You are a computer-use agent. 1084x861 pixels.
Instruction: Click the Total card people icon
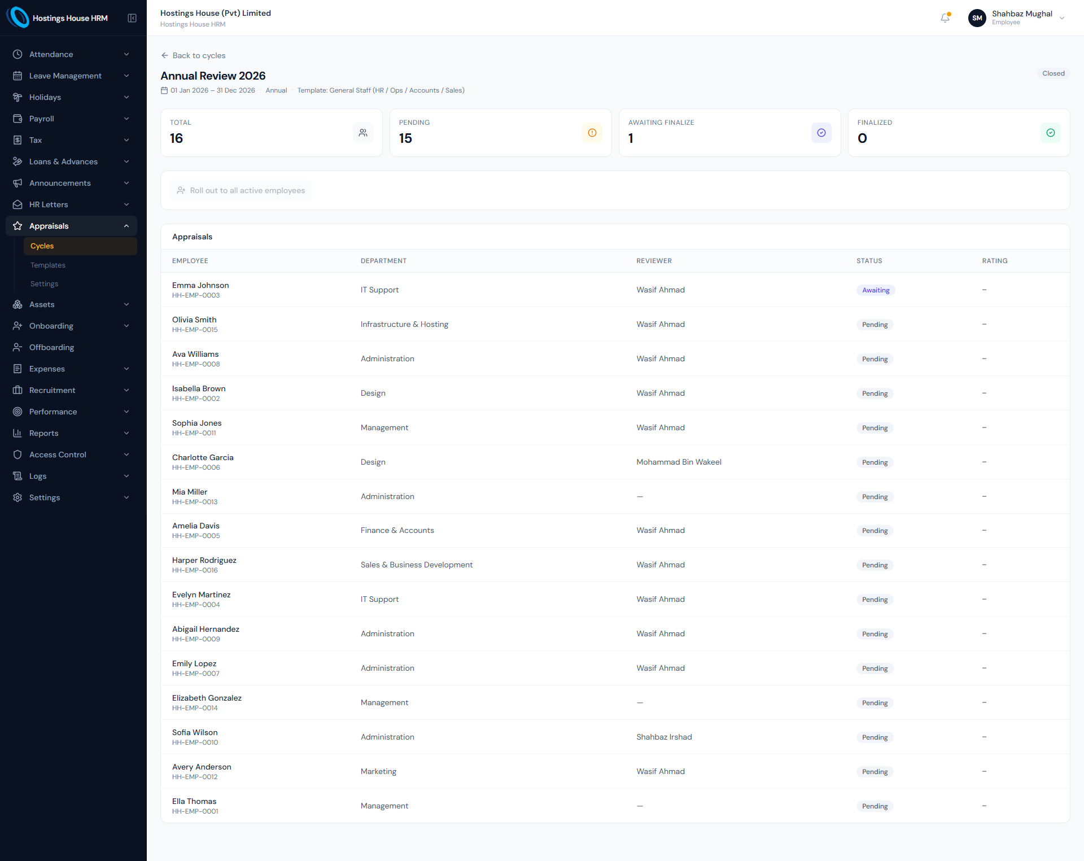(363, 133)
